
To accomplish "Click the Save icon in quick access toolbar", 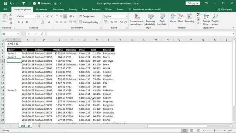I will point(6,3).
